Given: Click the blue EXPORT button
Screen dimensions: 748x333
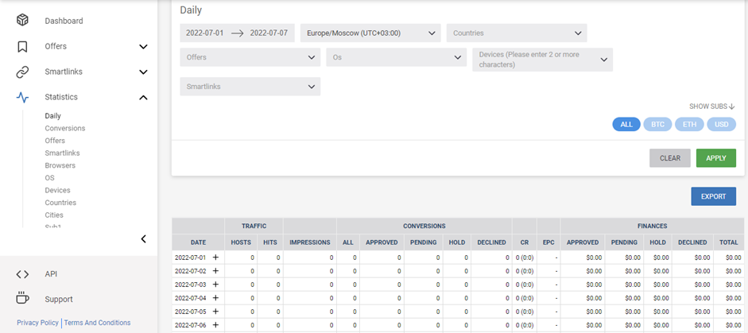Looking at the screenshot, I should pyautogui.click(x=713, y=196).
